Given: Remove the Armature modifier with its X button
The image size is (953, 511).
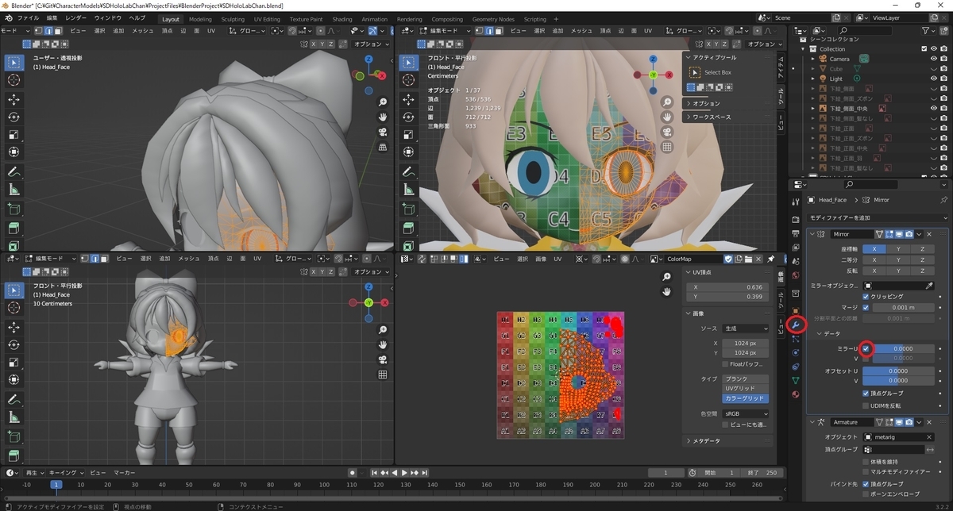Looking at the screenshot, I should 929,422.
